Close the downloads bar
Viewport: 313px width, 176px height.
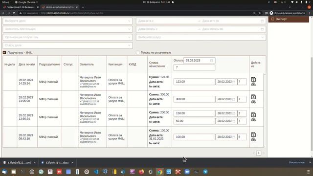pos(310,162)
